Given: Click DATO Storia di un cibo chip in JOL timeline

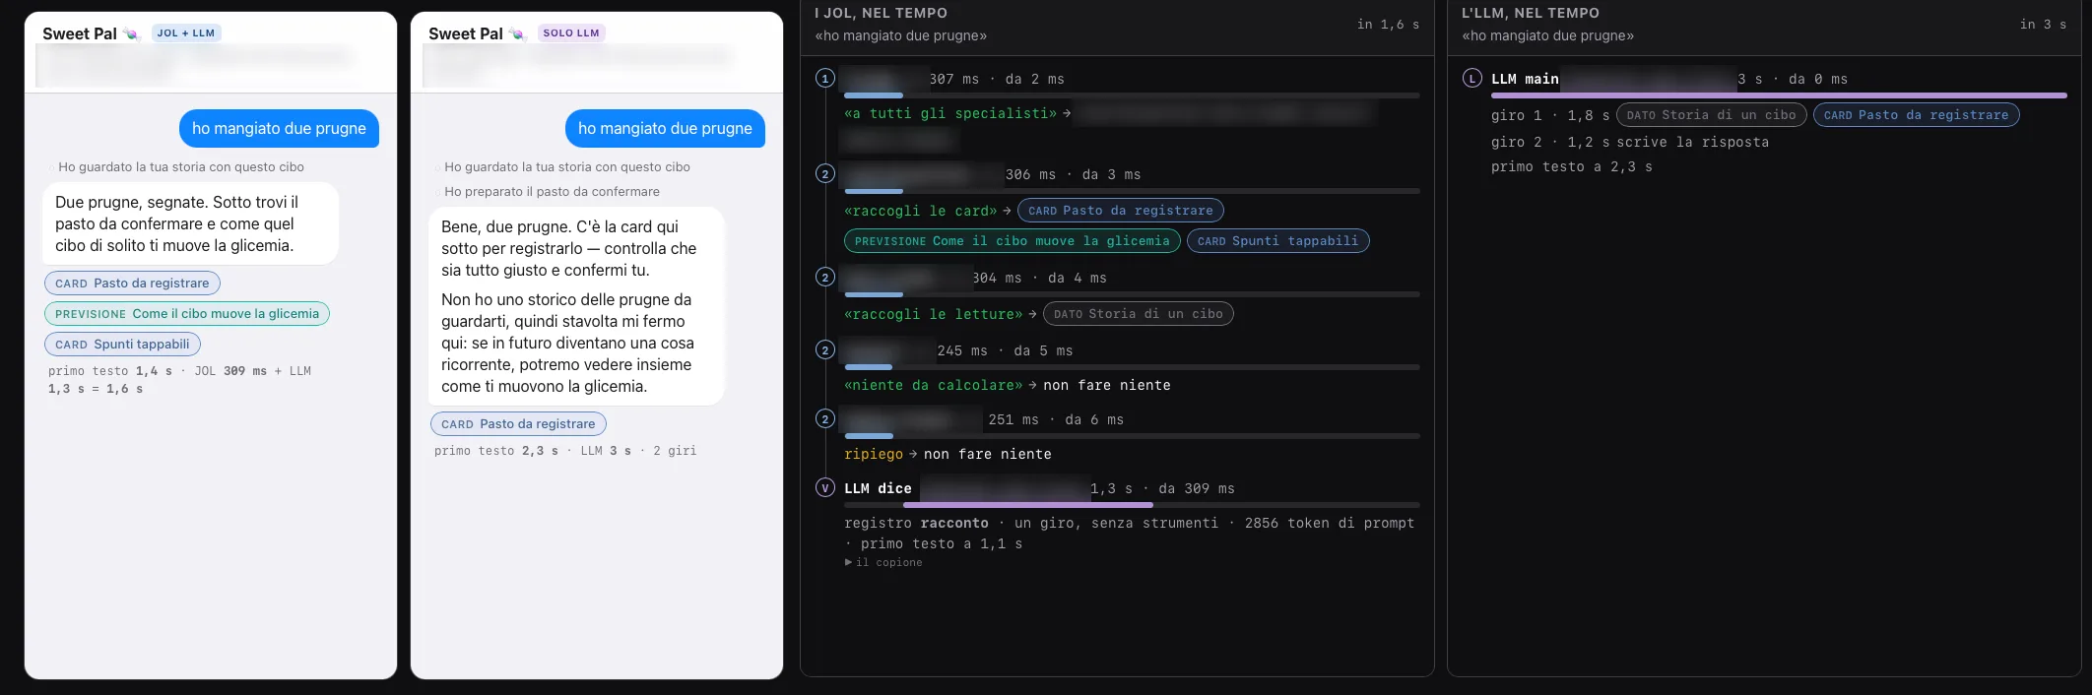Looking at the screenshot, I should pyautogui.click(x=1139, y=314).
